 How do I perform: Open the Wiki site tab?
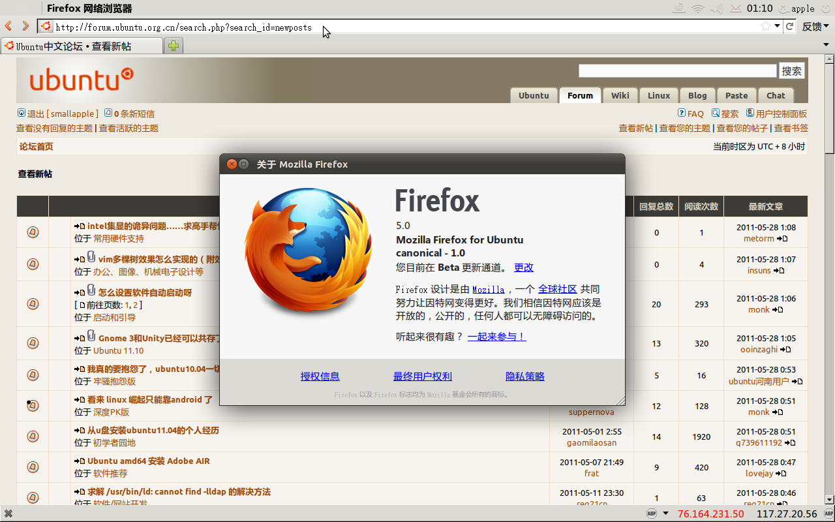point(620,95)
